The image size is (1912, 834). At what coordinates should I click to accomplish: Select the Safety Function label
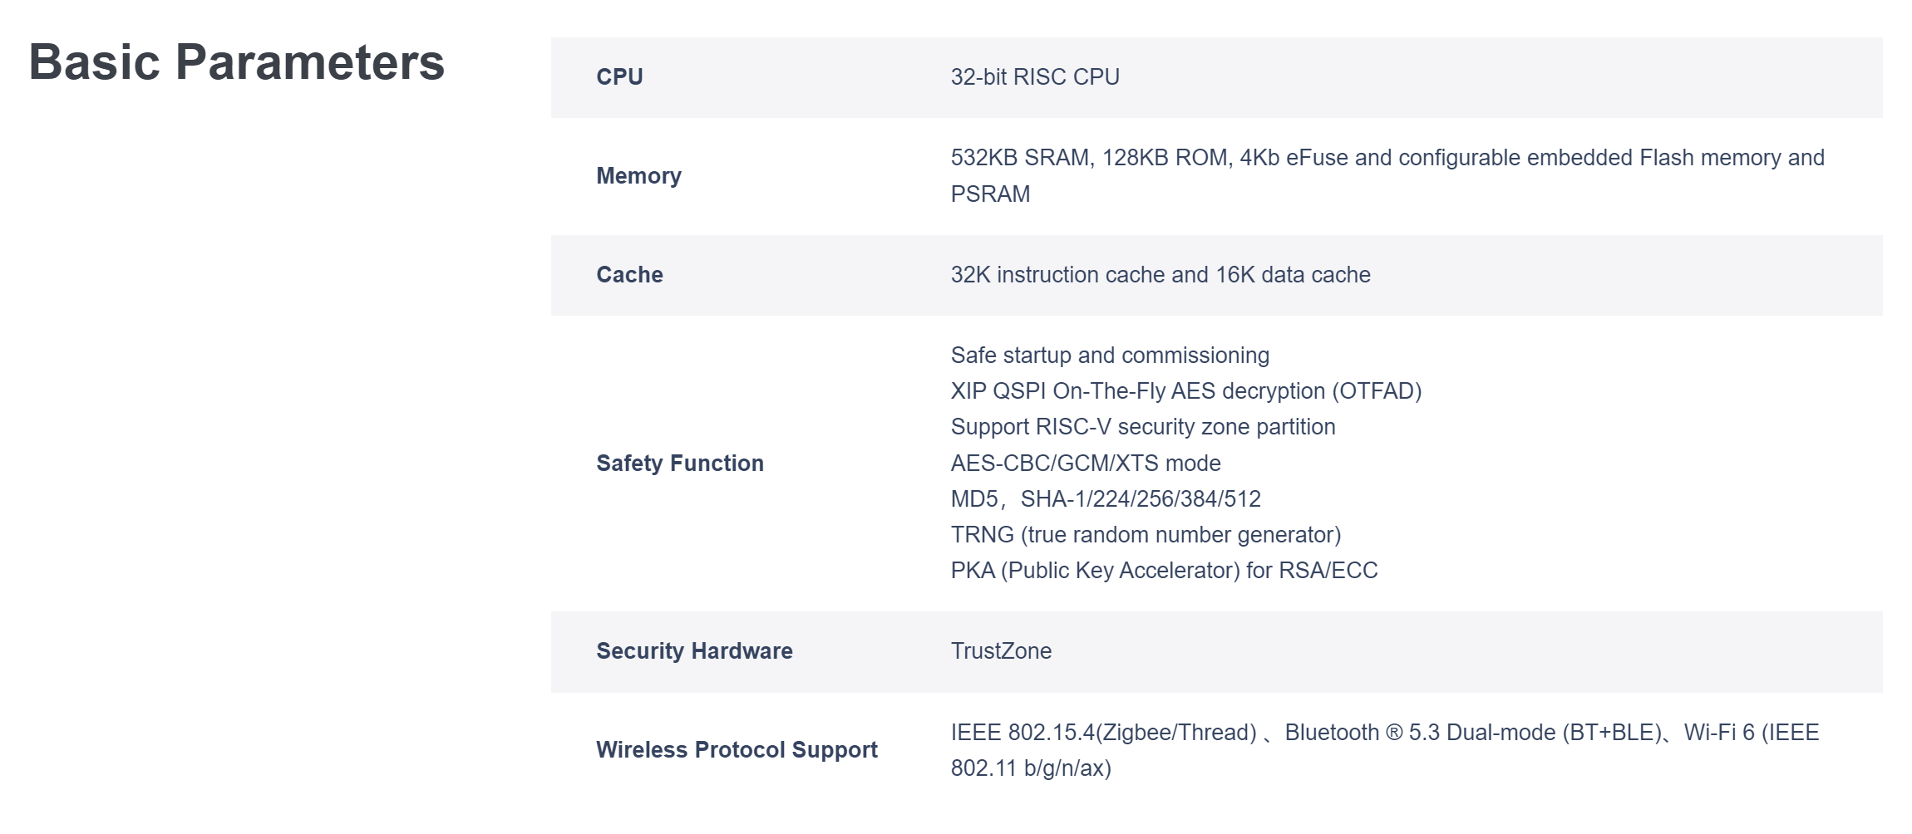tap(680, 463)
